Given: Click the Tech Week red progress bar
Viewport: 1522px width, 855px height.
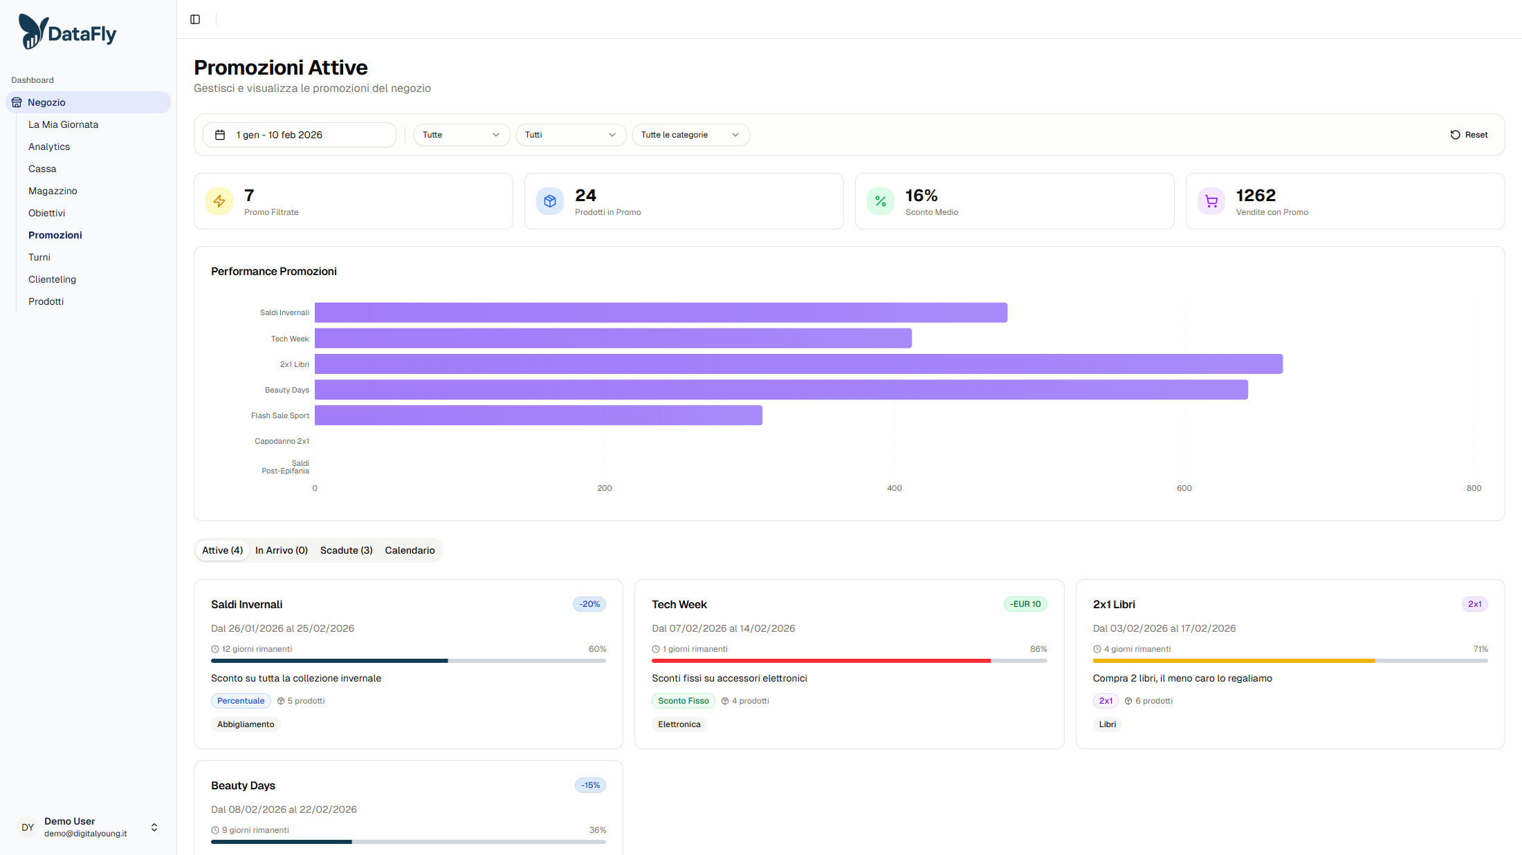Looking at the screenshot, I should pos(820,661).
